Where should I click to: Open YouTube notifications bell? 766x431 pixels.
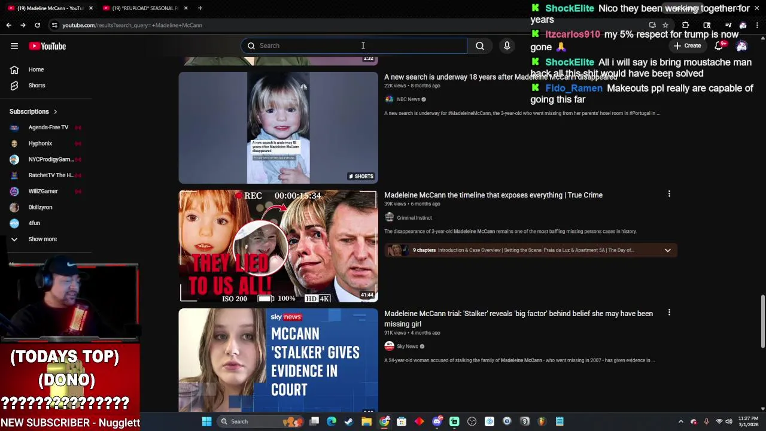coord(719,46)
